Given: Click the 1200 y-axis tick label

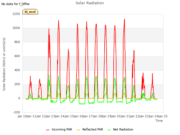Looking at the screenshot, I should tap(16, 14).
